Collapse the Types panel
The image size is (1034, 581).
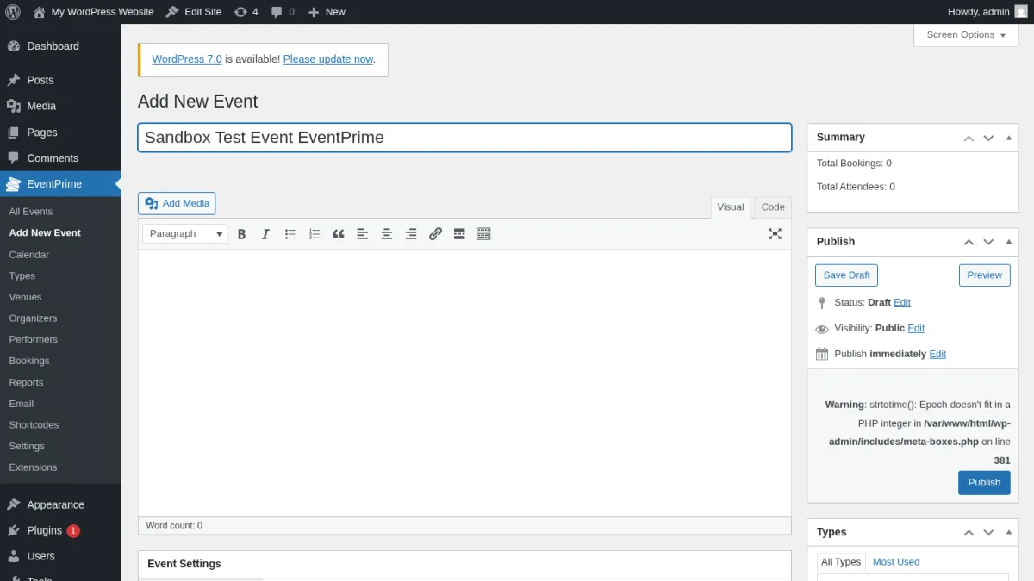1008,533
